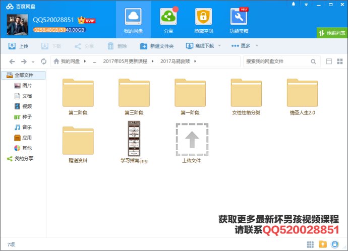
Task: Click the search magnifier icon
Action: point(314,61)
